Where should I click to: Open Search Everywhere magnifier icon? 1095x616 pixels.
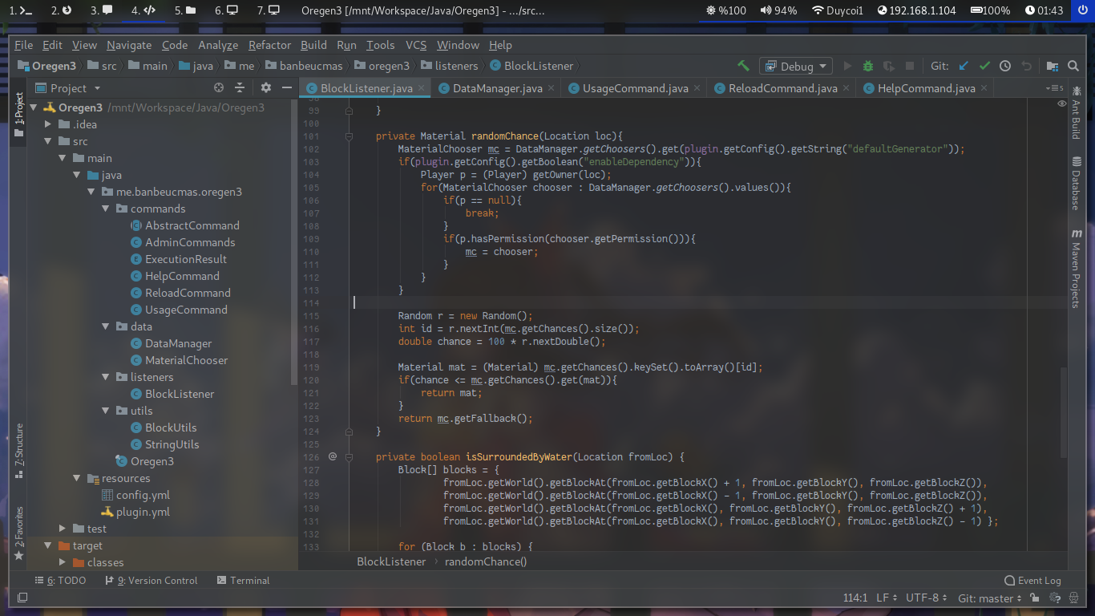[x=1073, y=66]
